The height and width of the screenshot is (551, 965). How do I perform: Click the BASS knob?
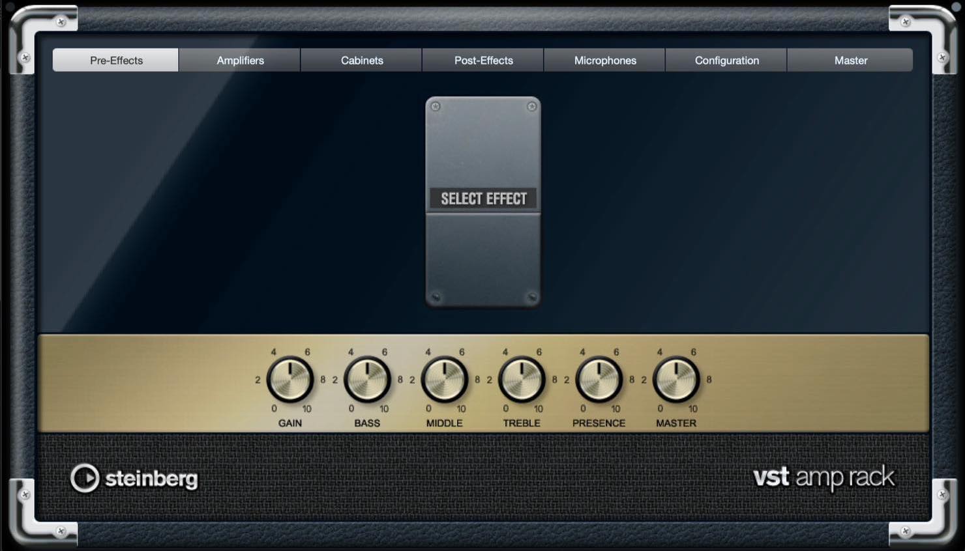pyautogui.click(x=367, y=380)
